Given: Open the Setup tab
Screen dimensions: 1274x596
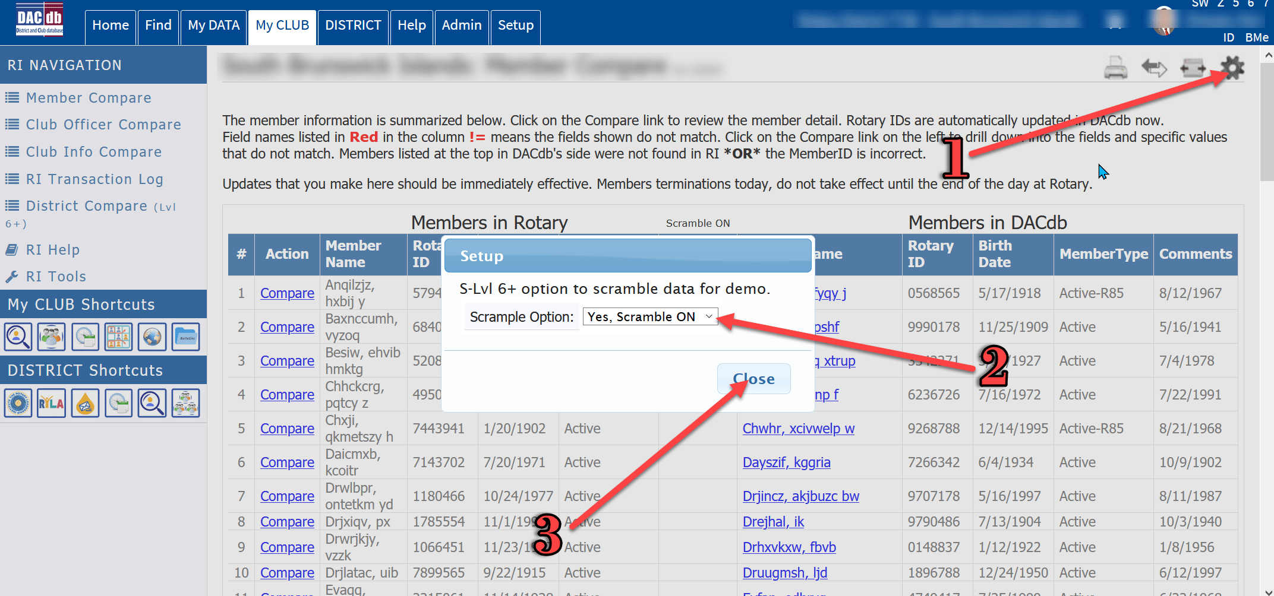Looking at the screenshot, I should (x=516, y=27).
